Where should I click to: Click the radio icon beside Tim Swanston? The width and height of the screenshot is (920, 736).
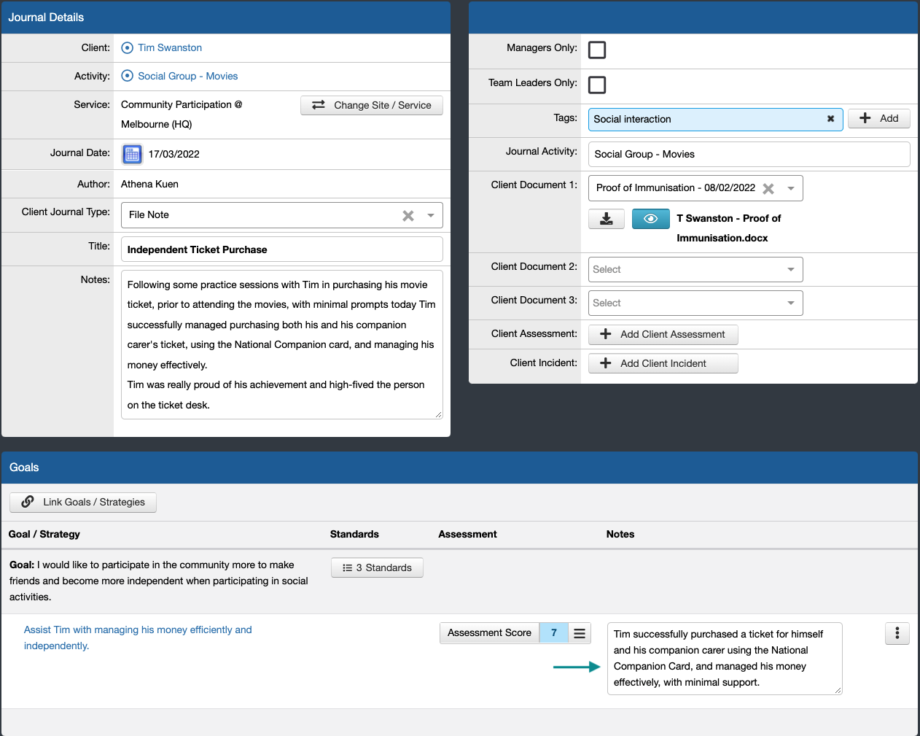pos(127,47)
